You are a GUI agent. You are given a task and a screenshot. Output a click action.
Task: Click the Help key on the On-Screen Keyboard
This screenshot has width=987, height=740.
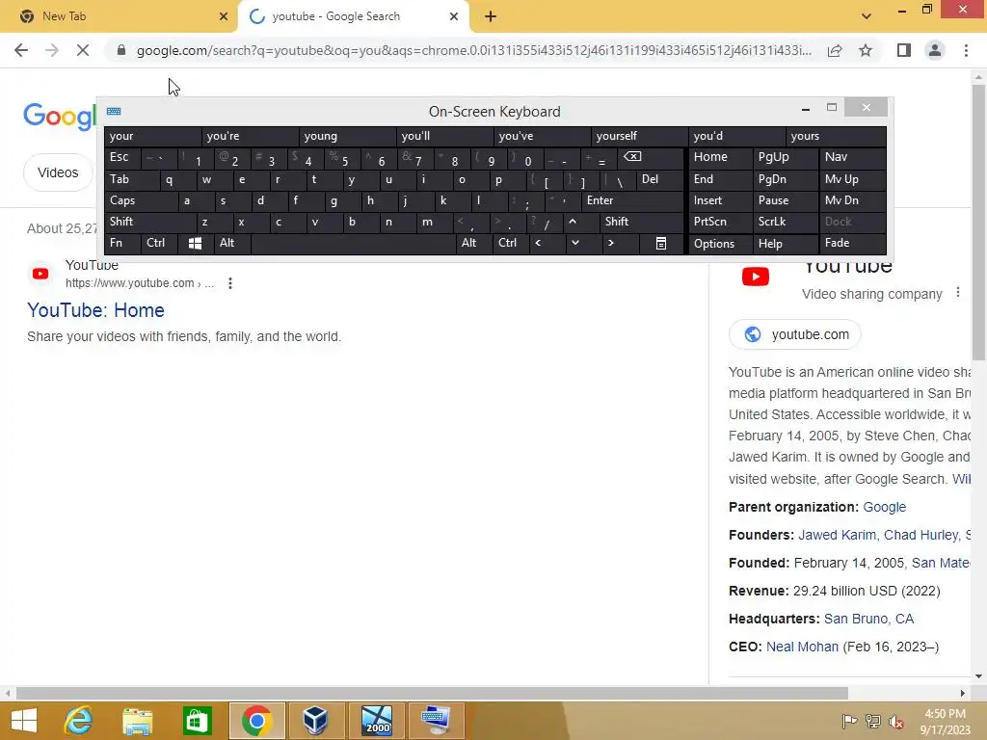coord(785,244)
